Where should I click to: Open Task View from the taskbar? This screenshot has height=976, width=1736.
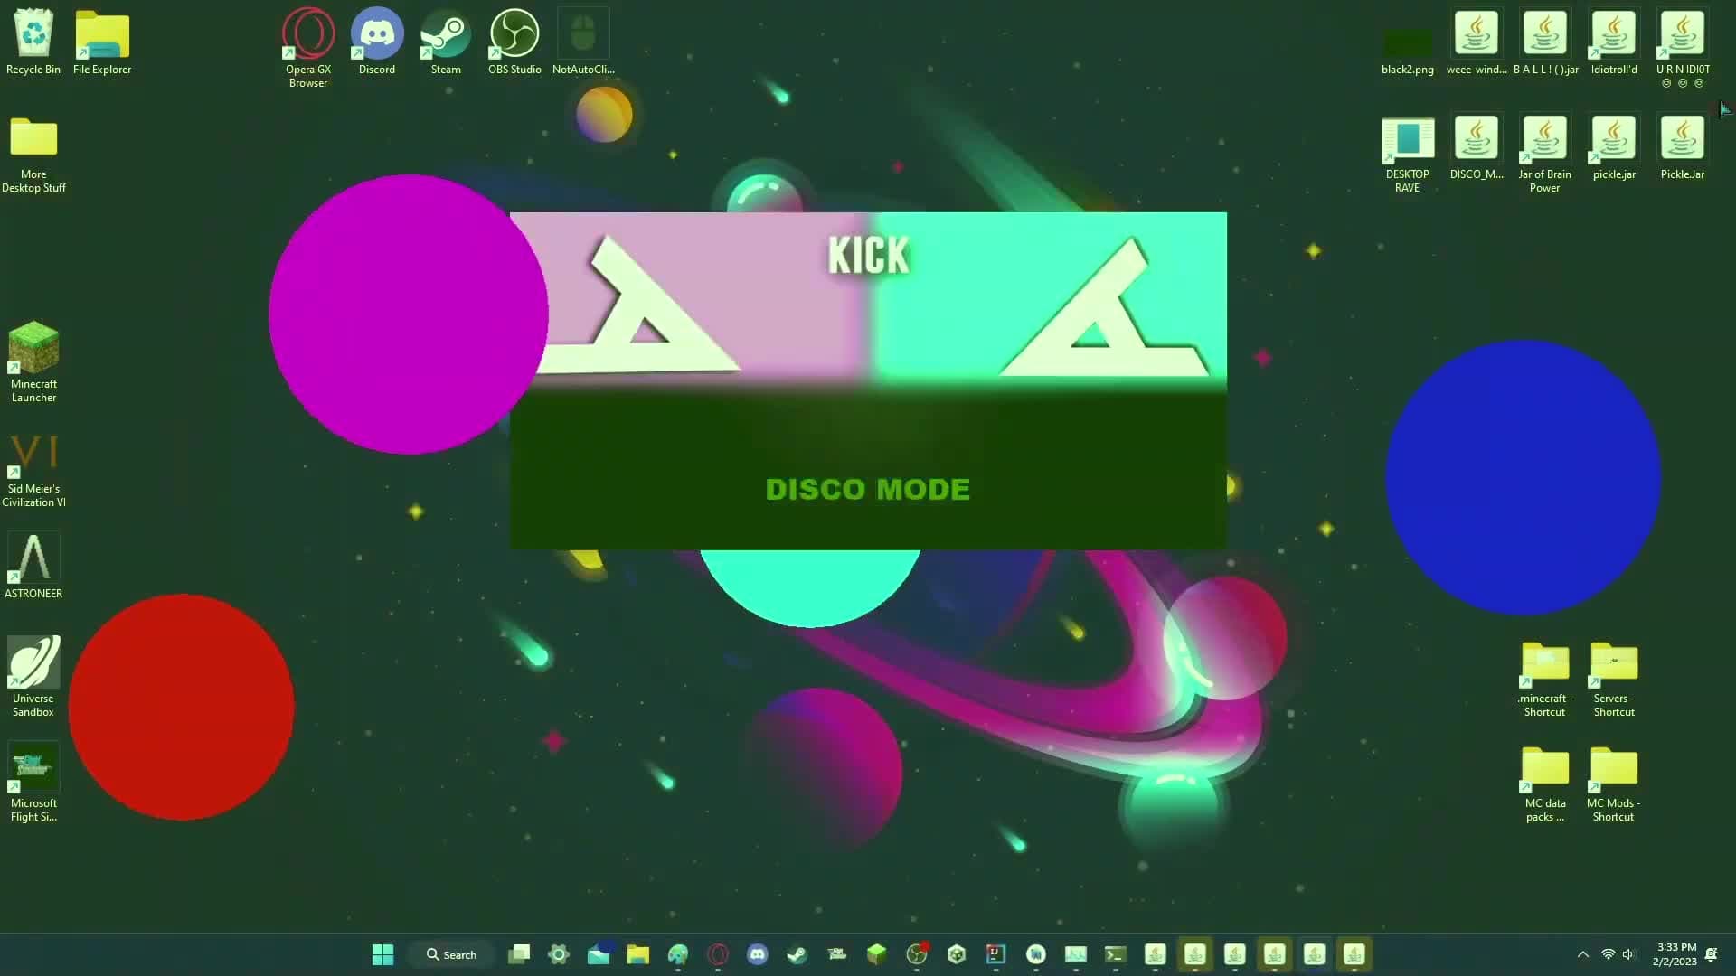519,954
